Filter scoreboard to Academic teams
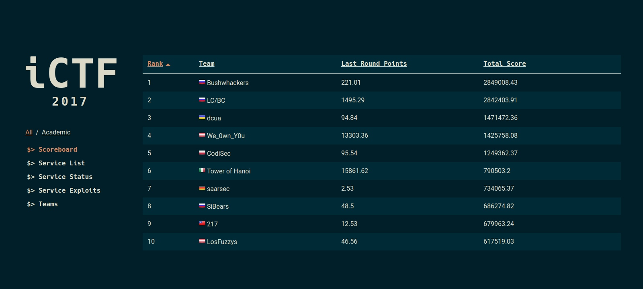This screenshot has width=643, height=289. (56, 132)
